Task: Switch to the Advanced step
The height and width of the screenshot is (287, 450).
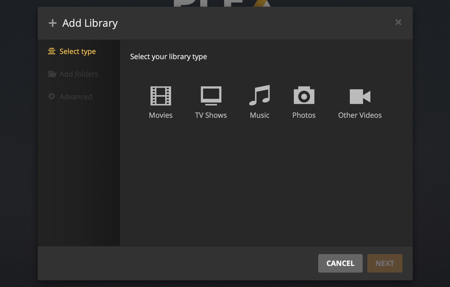Action: click(76, 97)
